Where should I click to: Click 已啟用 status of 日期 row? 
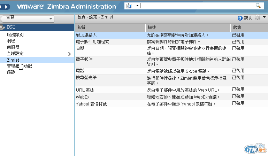(238, 48)
